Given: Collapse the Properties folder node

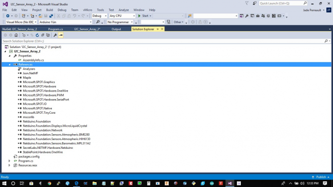Looking at the screenshot, I should tap(9, 56).
